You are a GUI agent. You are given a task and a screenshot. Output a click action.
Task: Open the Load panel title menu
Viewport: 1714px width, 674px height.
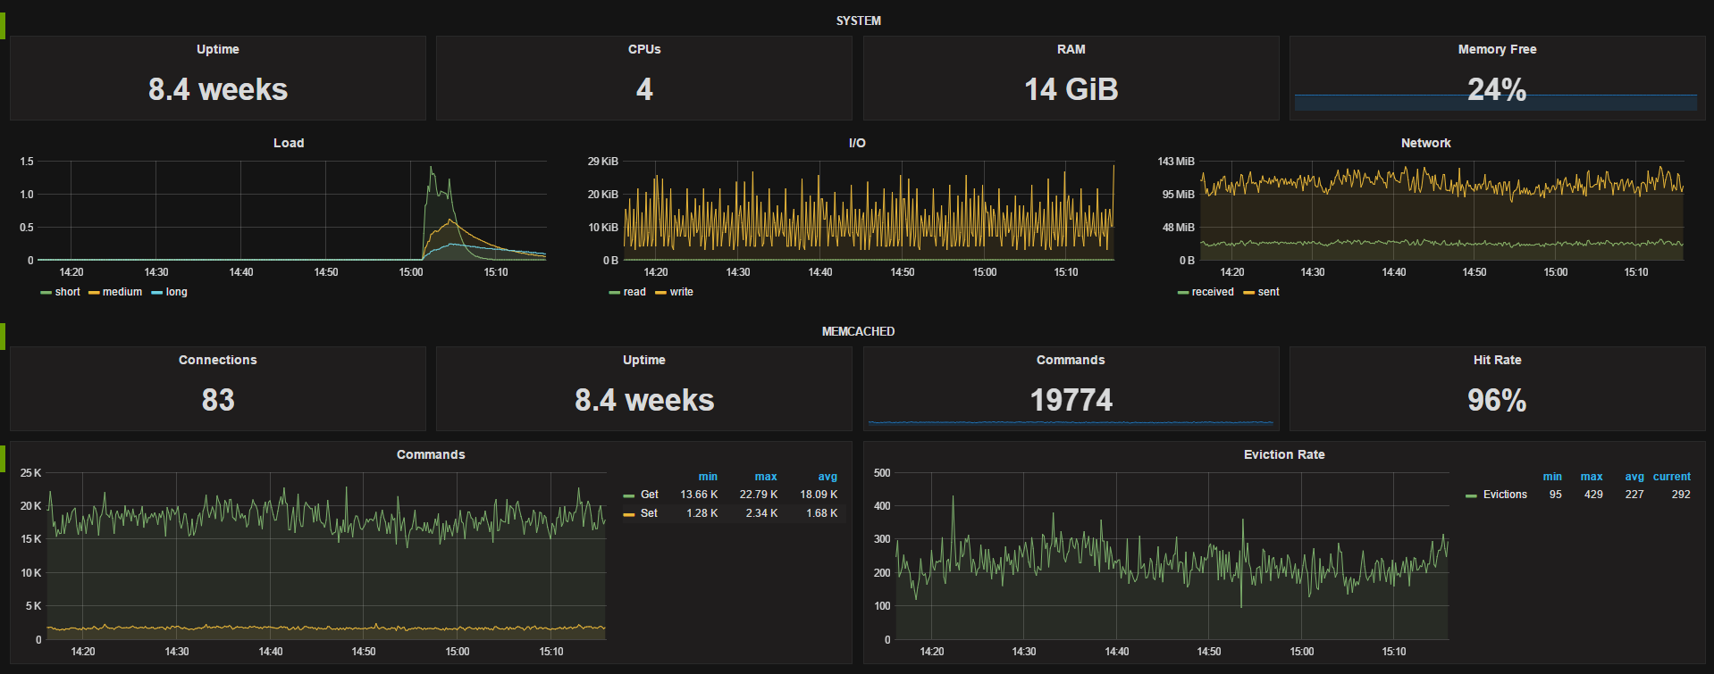(x=289, y=143)
